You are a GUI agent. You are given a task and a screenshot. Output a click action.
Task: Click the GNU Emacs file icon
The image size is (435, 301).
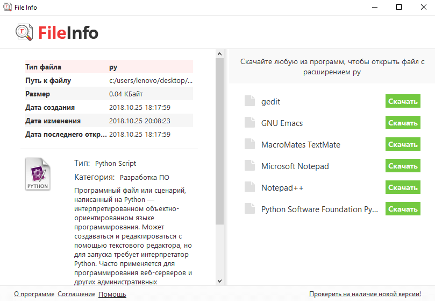click(249, 123)
